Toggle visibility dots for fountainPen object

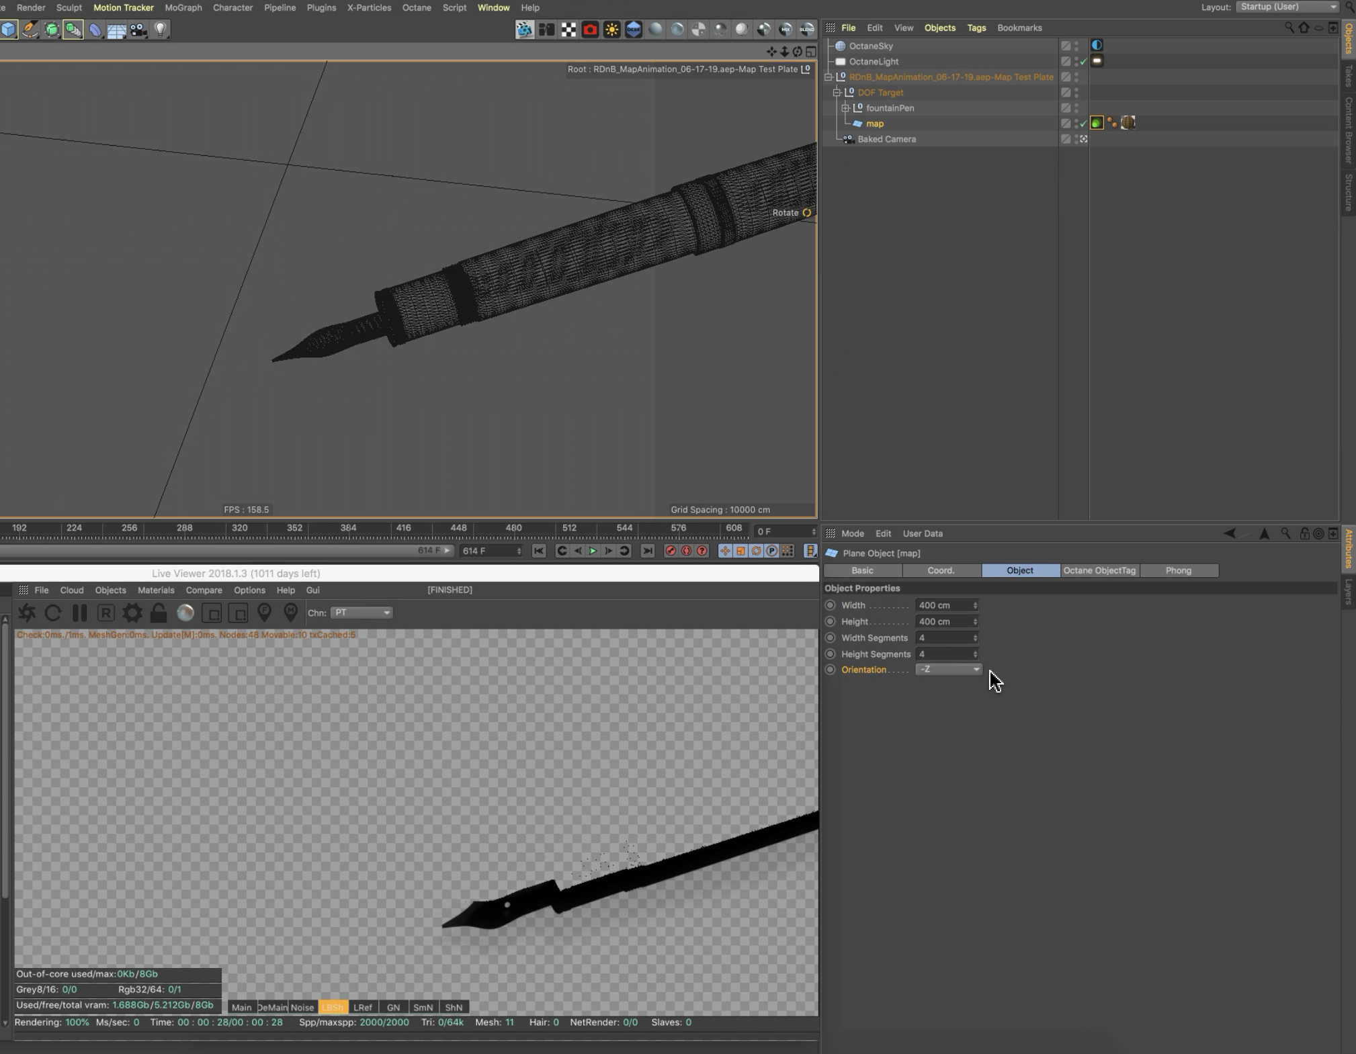click(1076, 108)
